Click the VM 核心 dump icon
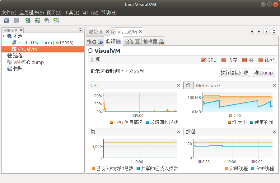280x183 pixels. point(9,62)
